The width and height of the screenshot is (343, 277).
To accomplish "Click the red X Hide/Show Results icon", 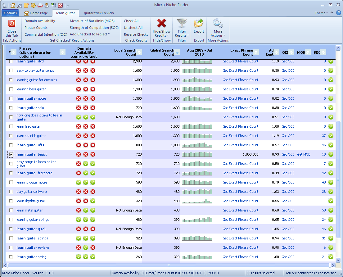I will (161, 23).
